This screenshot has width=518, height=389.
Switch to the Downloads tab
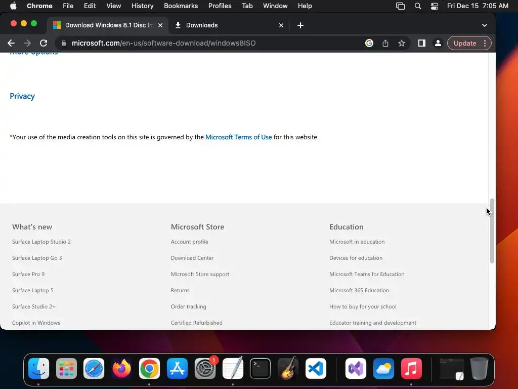coord(229,25)
